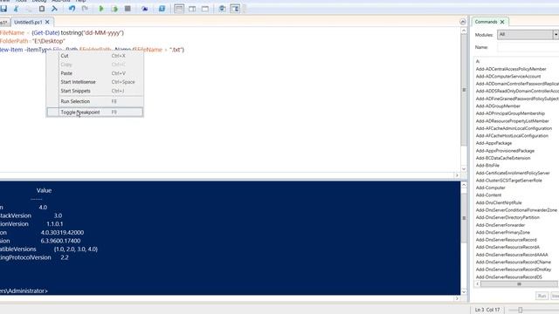The height and width of the screenshot is (314, 559).
Task: Select Add-AppxProvisionedPackage command
Action: [505, 151]
